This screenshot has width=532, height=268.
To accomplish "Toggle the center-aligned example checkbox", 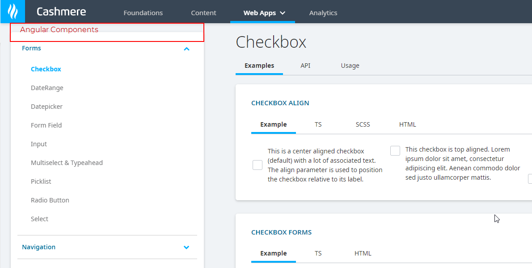I will [257, 165].
